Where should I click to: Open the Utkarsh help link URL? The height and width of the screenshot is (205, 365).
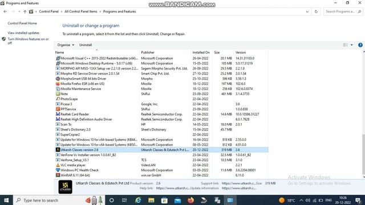pos(172,188)
